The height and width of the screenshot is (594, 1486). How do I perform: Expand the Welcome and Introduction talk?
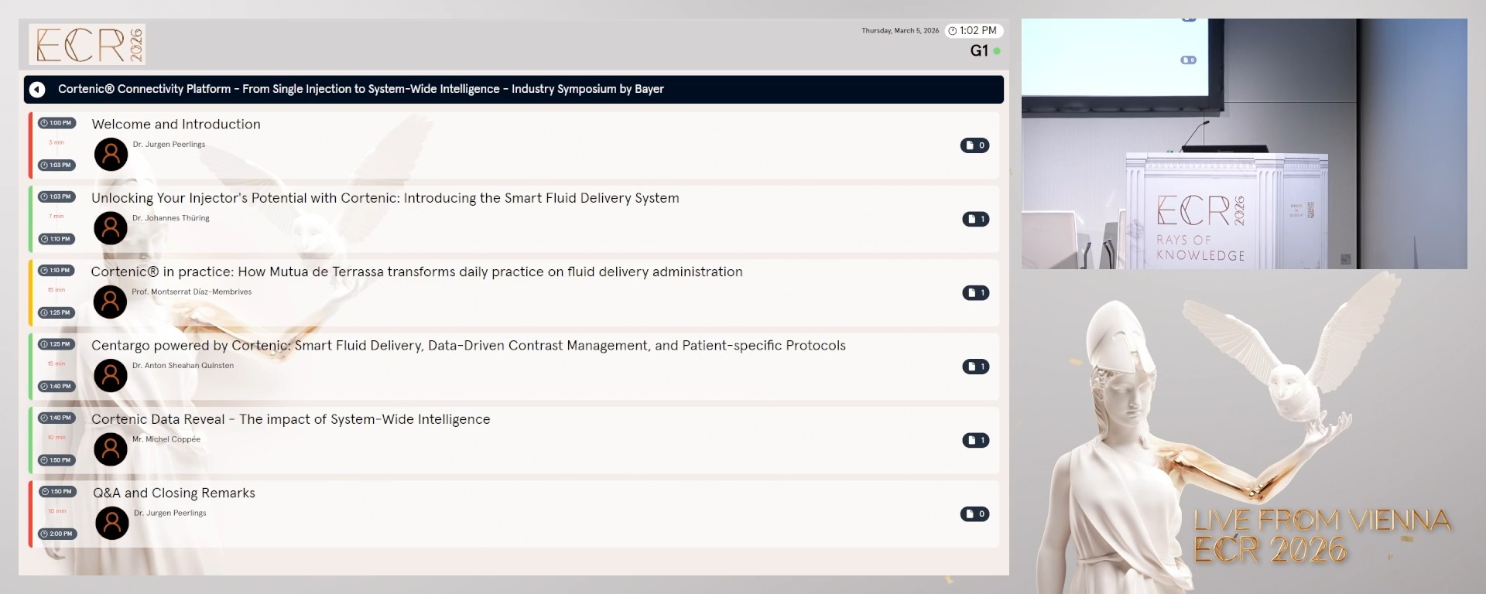point(176,125)
